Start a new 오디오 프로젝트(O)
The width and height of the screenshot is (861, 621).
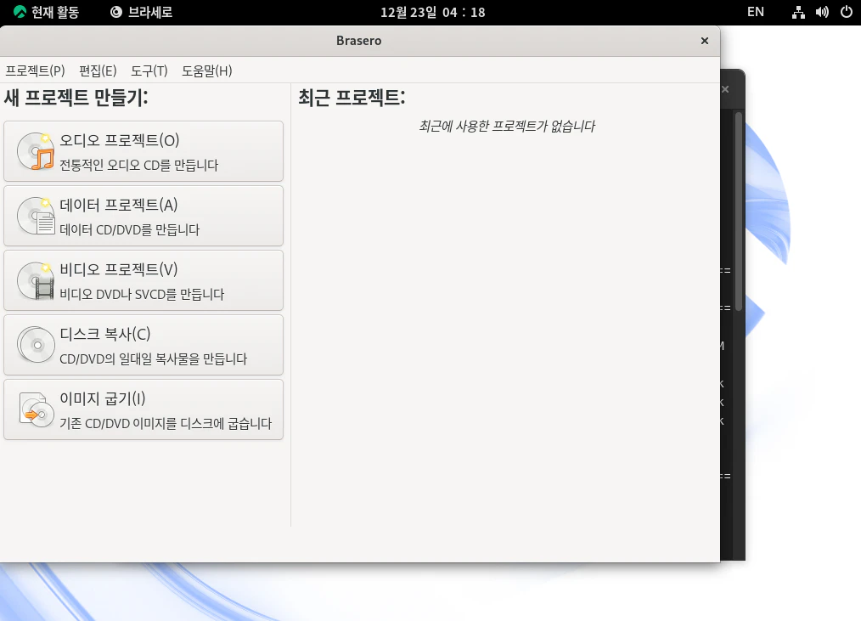[143, 151]
